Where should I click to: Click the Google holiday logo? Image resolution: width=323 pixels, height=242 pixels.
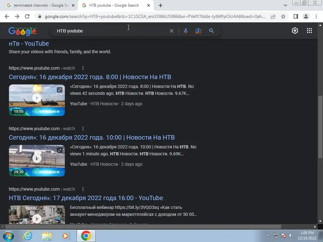pos(22,31)
